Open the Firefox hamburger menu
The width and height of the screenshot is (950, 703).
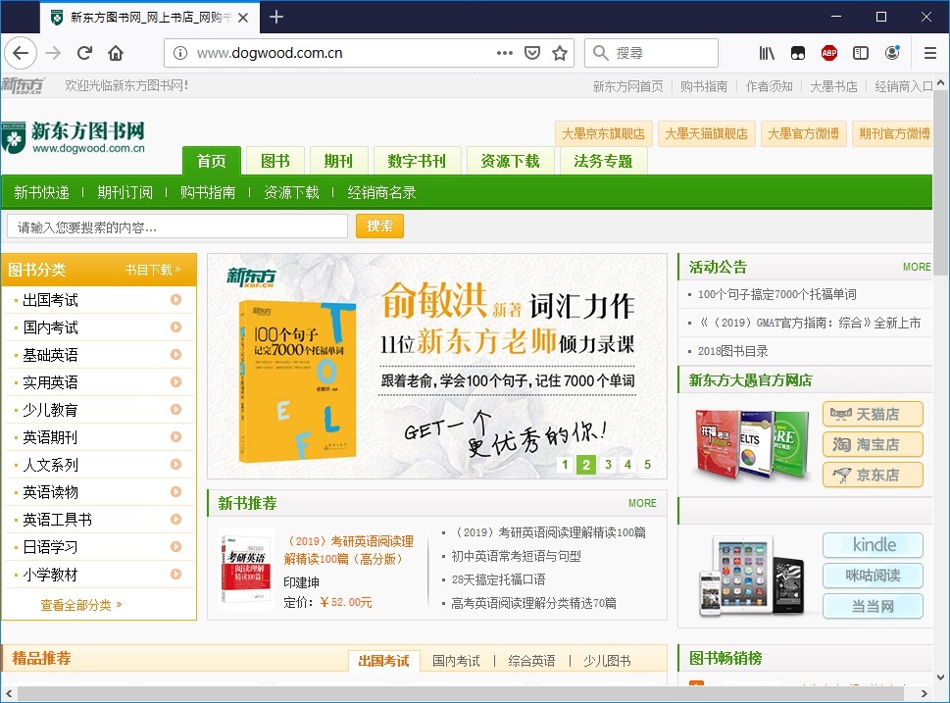pyautogui.click(x=930, y=53)
